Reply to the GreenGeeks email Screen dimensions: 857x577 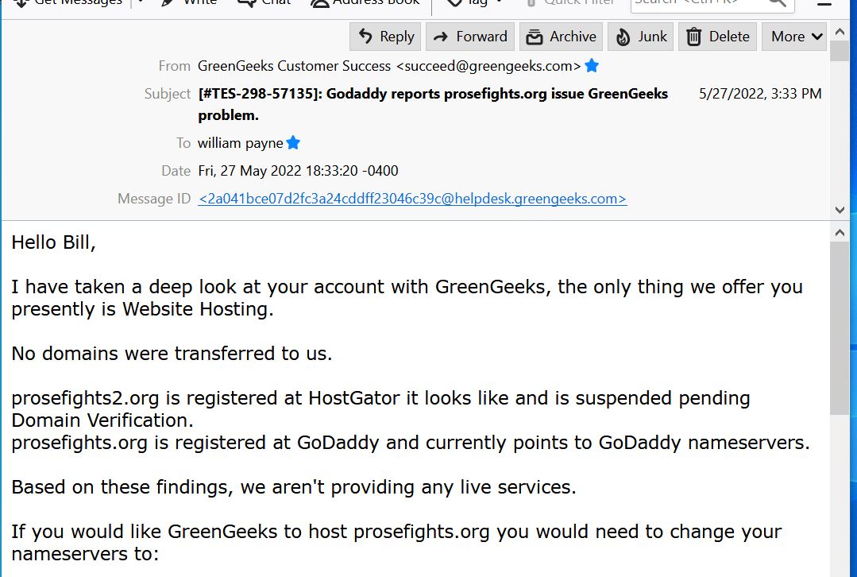(x=385, y=37)
